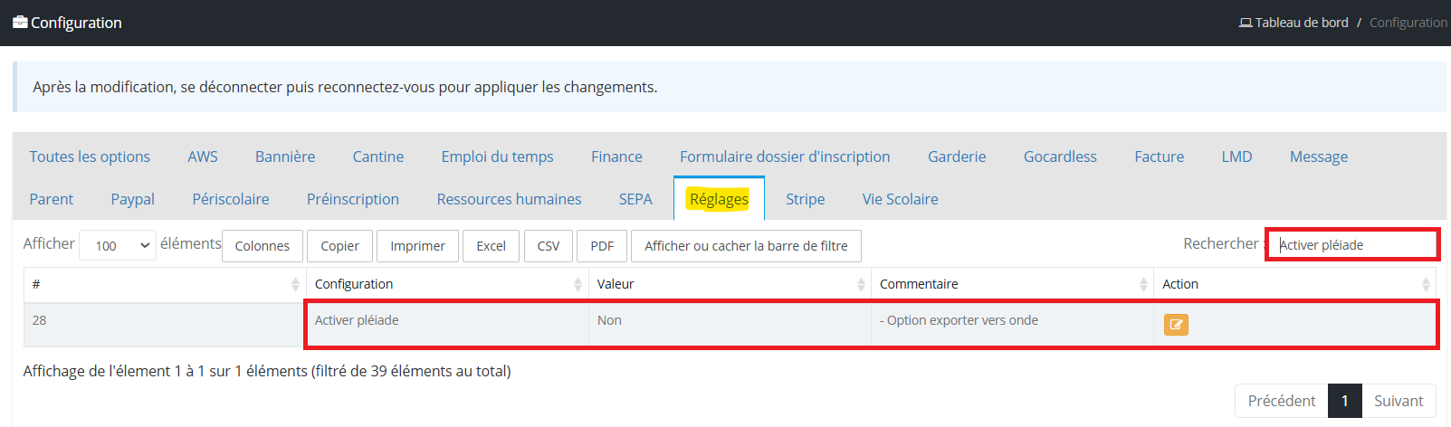Sort by the # column arrows

(x=295, y=284)
